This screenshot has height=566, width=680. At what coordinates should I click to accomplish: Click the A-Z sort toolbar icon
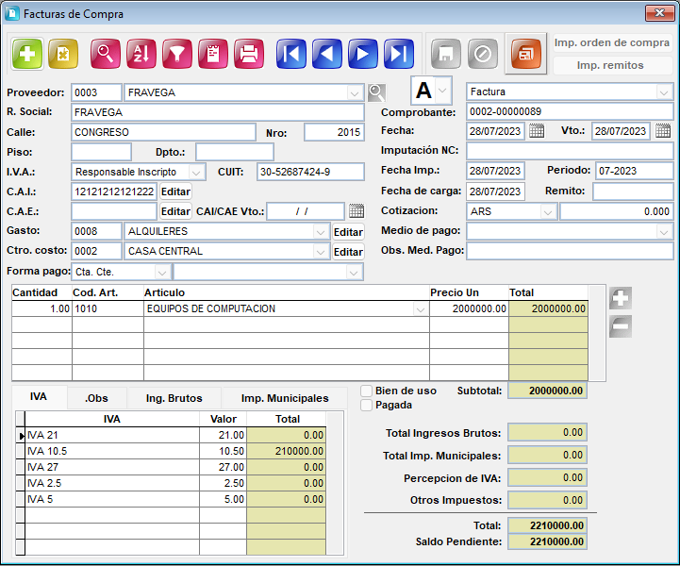(x=141, y=54)
